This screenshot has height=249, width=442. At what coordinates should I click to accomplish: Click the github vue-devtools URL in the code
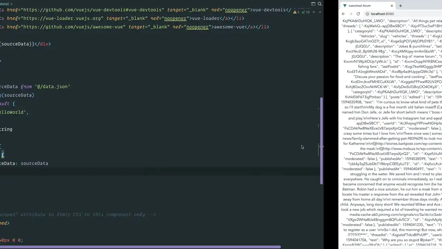92,10
